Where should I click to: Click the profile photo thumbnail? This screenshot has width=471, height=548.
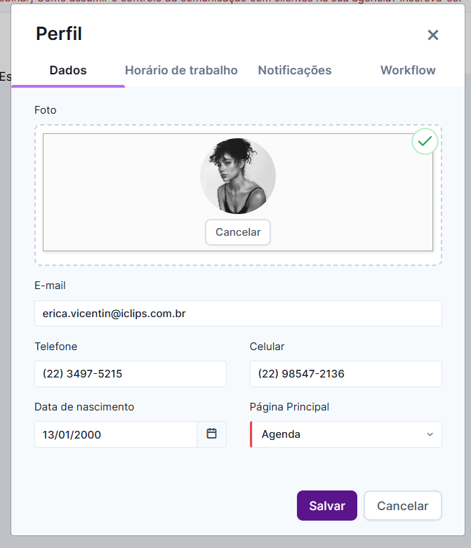(237, 176)
